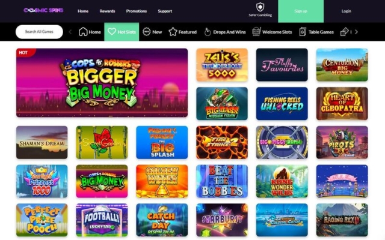Click the green Sign up button
385x240 pixels.
pos(301,11)
